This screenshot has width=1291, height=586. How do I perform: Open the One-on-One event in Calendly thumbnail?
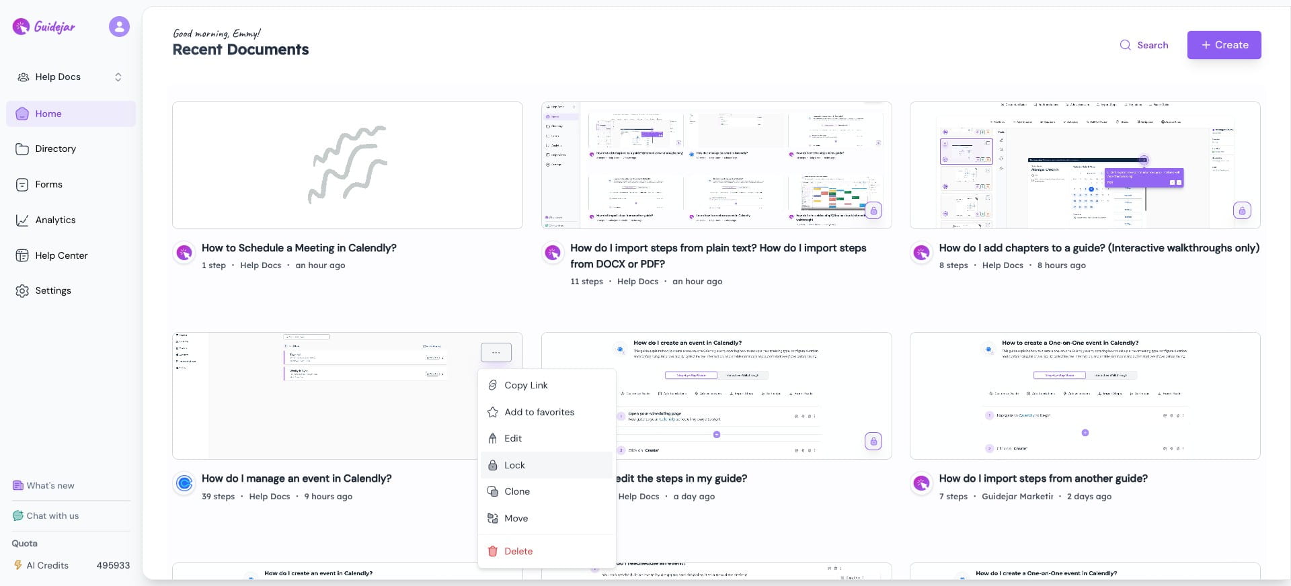click(x=1085, y=396)
